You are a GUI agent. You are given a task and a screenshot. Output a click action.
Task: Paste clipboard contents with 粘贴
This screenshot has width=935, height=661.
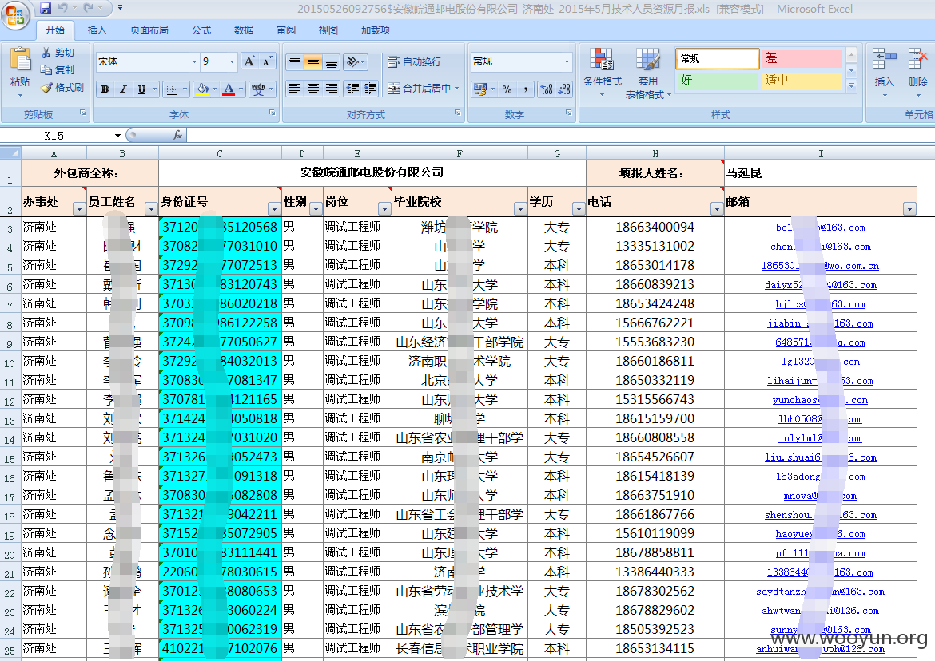coord(20,72)
